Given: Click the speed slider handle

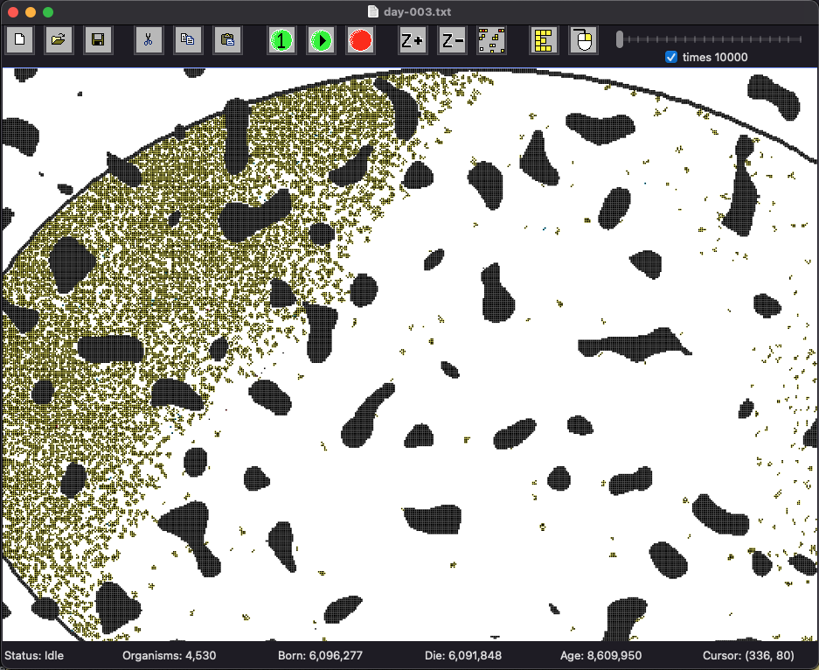Looking at the screenshot, I should 620,39.
